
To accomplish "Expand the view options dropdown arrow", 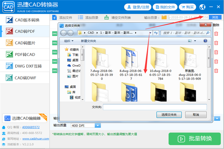I will pos(195,41).
